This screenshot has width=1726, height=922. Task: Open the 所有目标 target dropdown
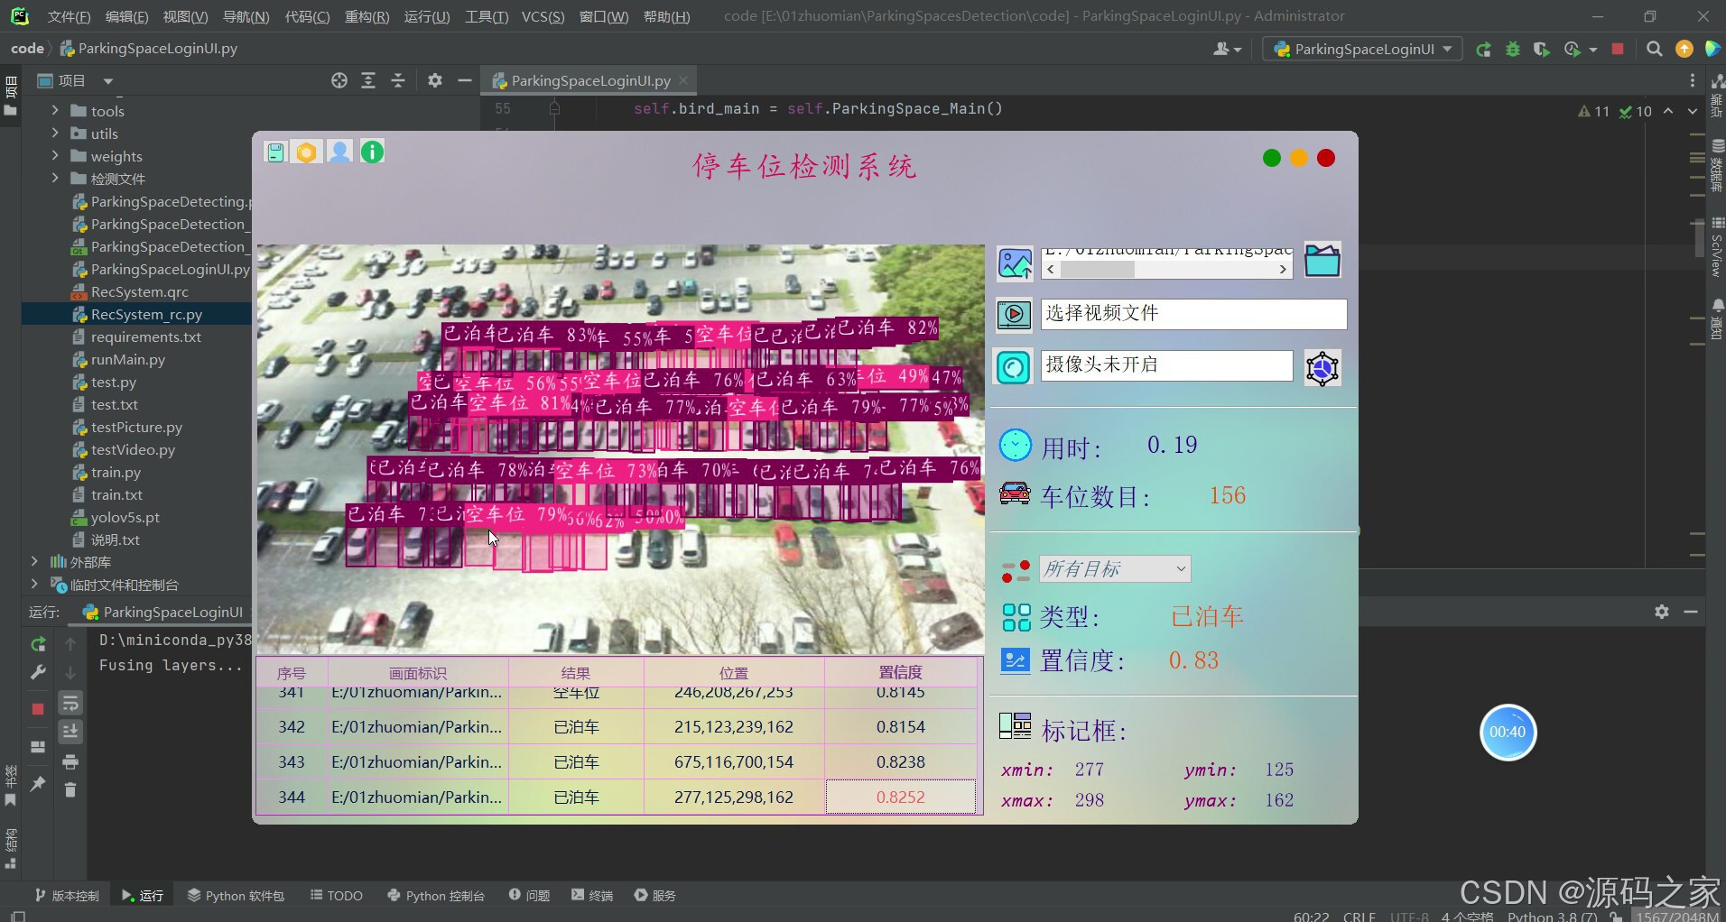pos(1115,568)
